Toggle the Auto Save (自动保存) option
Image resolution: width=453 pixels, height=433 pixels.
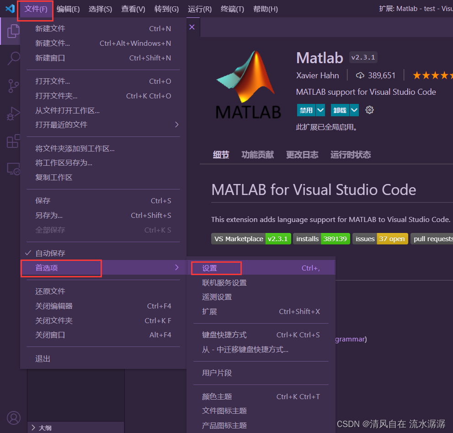coord(50,253)
